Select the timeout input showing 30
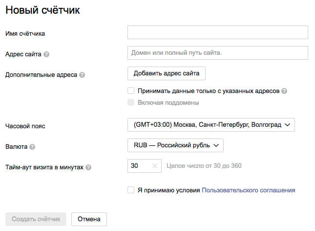315x231 pixels. coord(139,166)
